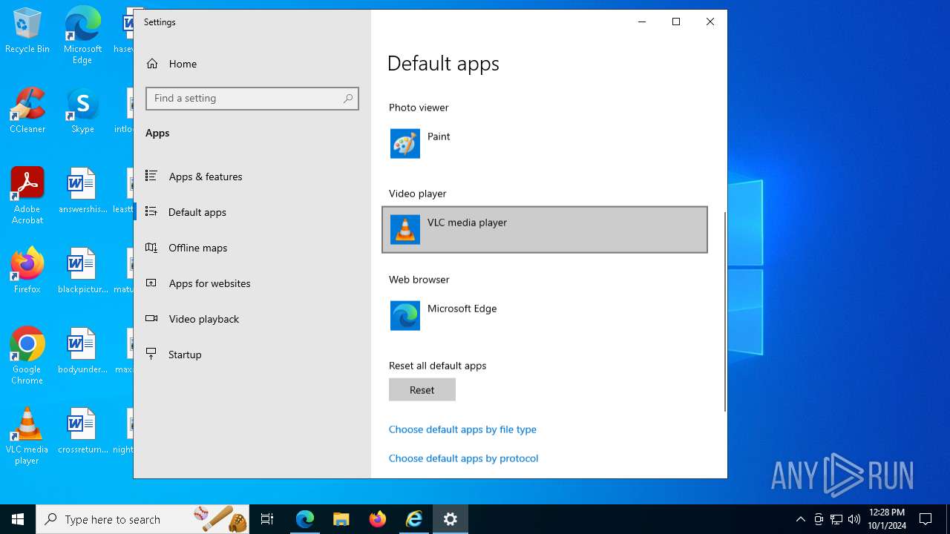This screenshot has height=534, width=950.
Task: Click the Reset default apps button
Action: [422, 390]
